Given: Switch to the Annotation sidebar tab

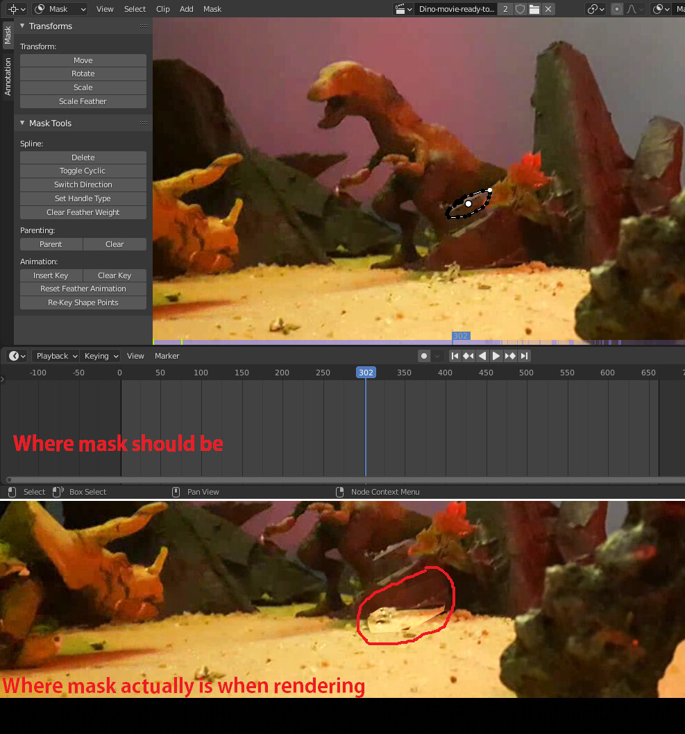Looking at the screenshot, I should (x=8, y=76).
